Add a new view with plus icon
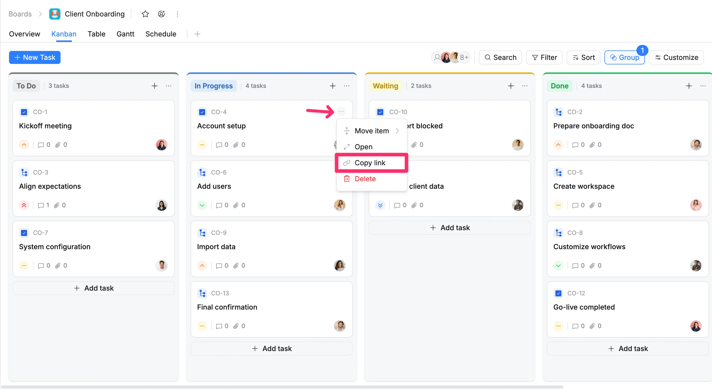 pos(197,34)
